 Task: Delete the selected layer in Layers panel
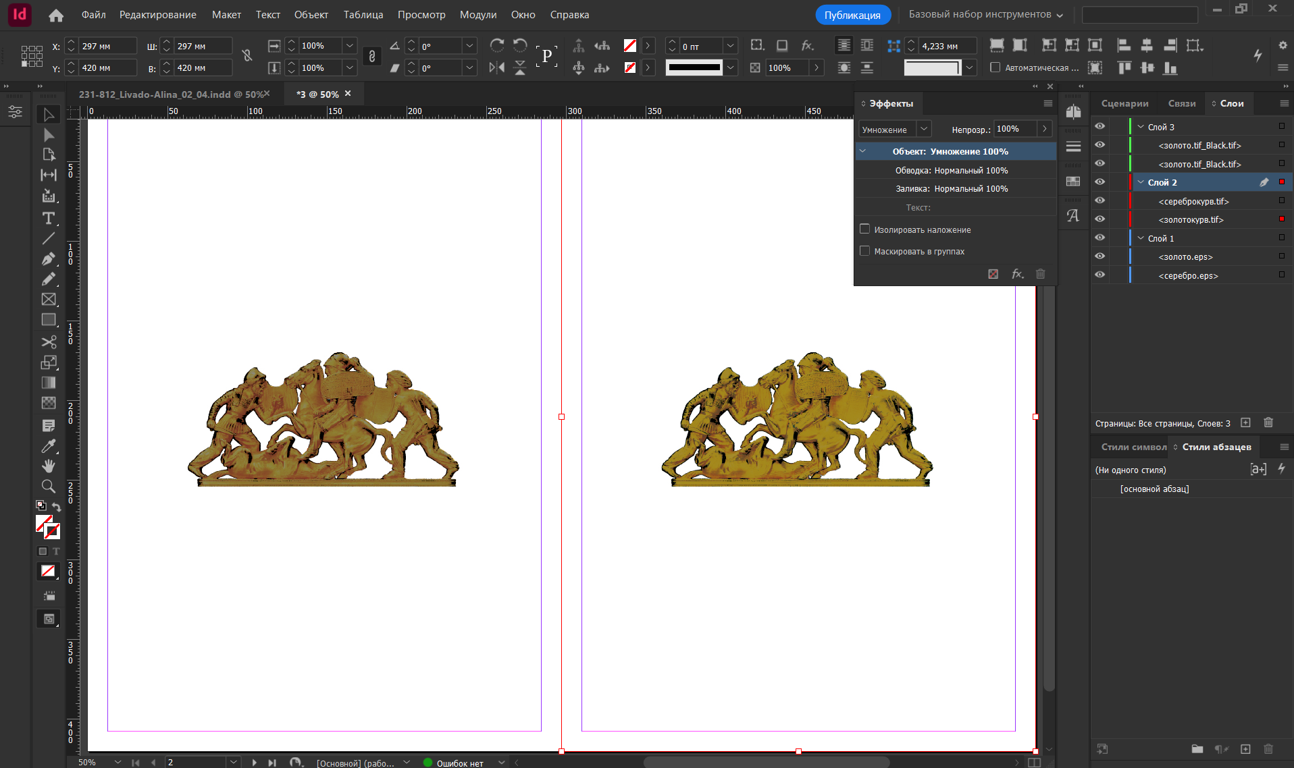(1268, 423)
